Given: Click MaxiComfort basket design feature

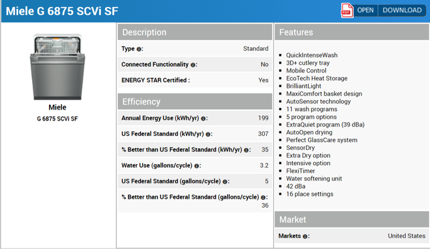Looking at the screenshot, I should (324, 94).
